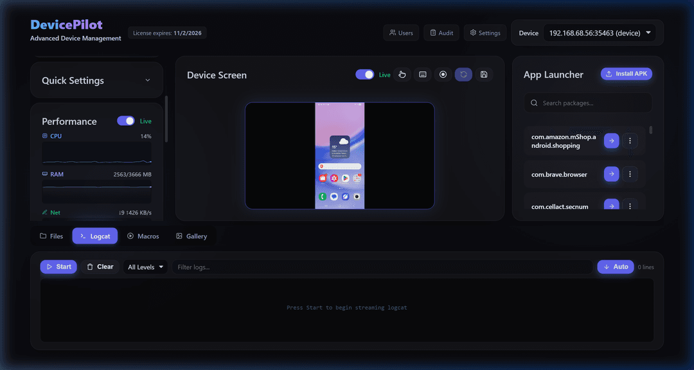
Task: Open the Settings page
Action: click(x=485, y=33)
